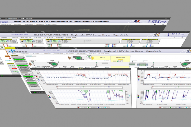Open ZGODOVINA icon in front window top bar

pos(30,48)
